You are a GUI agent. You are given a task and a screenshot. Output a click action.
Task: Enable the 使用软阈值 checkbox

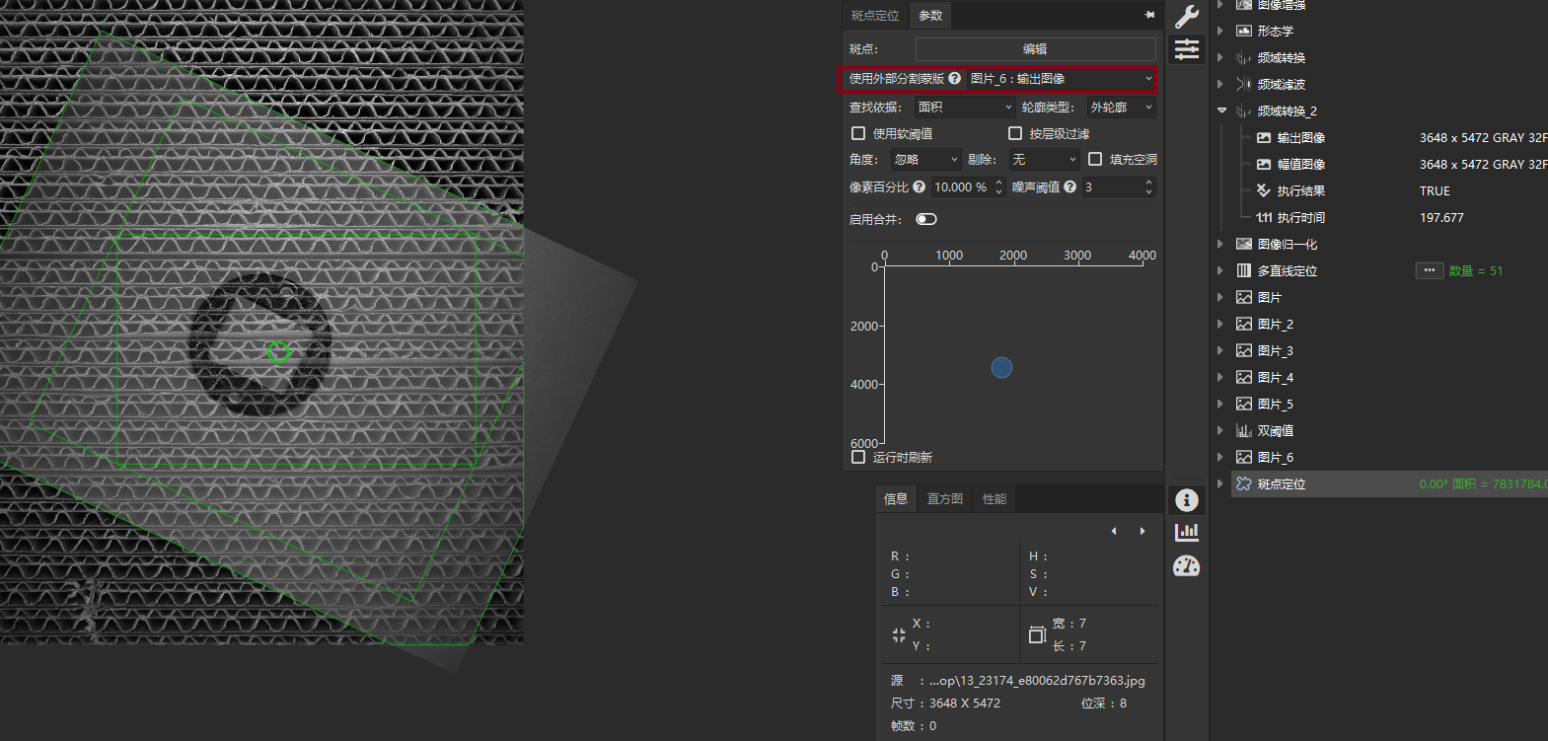(858, 133)
